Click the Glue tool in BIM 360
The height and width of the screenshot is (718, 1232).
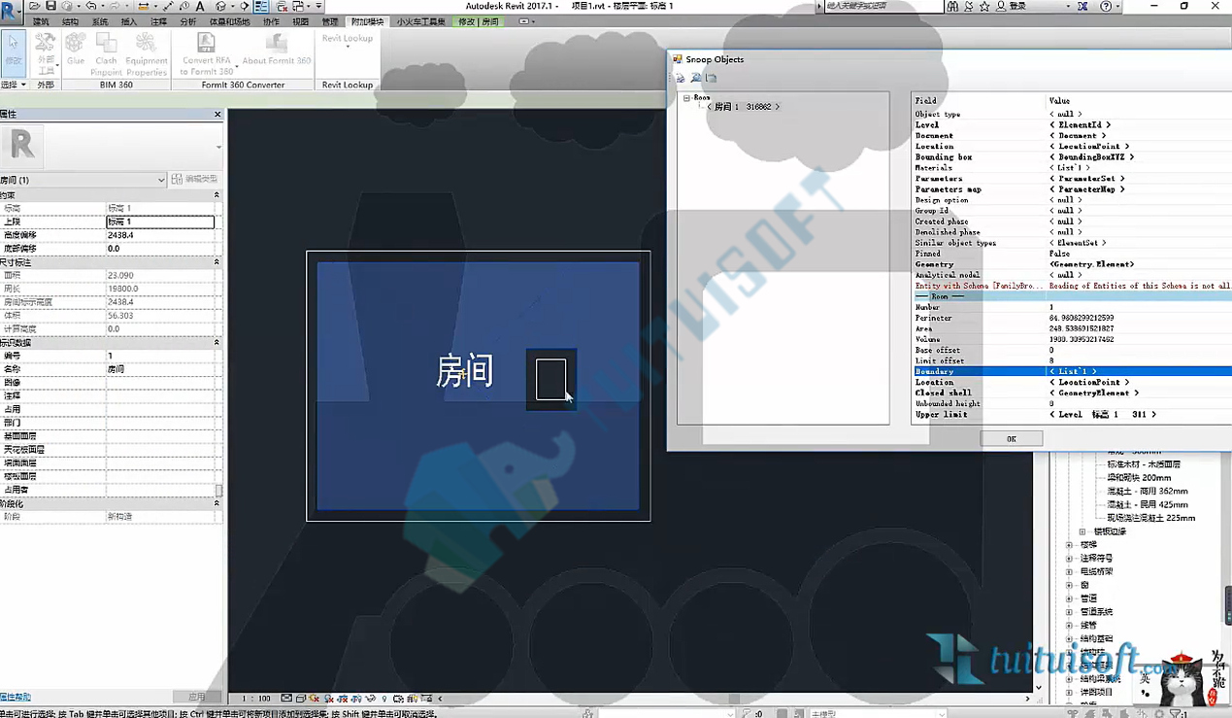pyautogui.click(x=76, y=49)
